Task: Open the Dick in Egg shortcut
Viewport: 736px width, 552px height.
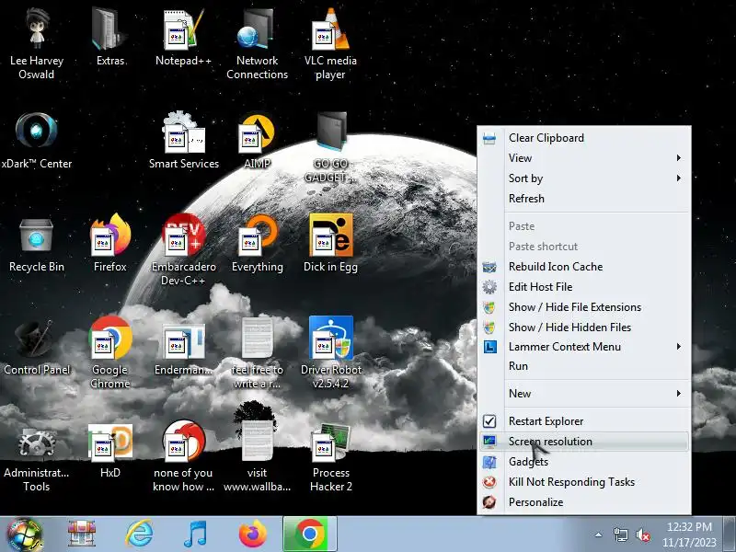Action: point(330,243)
